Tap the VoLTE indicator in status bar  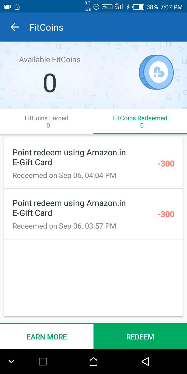click(x=107, y=7)
